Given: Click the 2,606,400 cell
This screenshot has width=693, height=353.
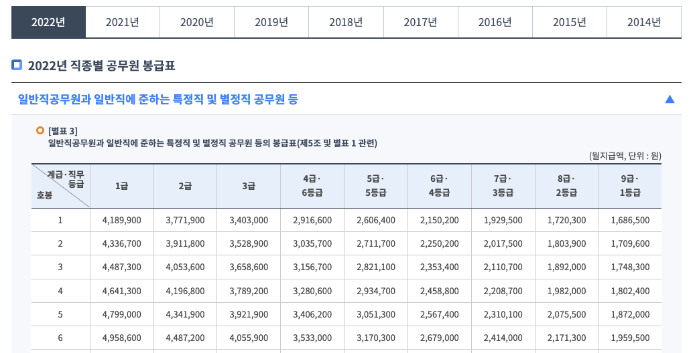Looking at the screenshot, I should tap(376, 220).
